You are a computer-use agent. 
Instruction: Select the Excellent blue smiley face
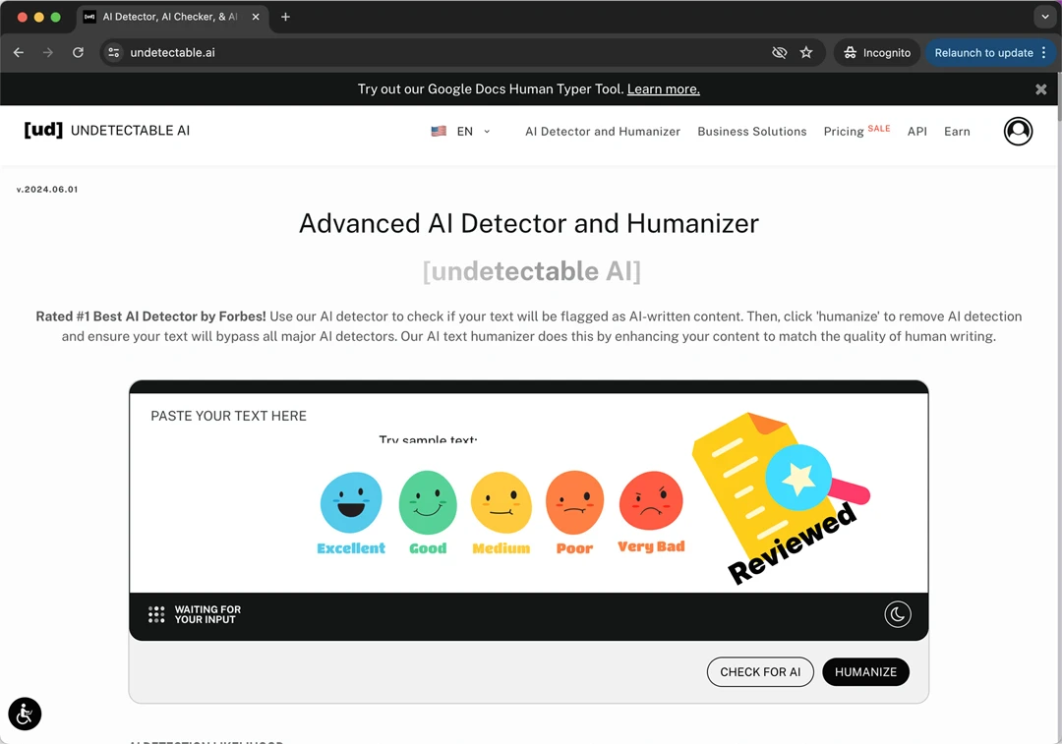point(351,502)
